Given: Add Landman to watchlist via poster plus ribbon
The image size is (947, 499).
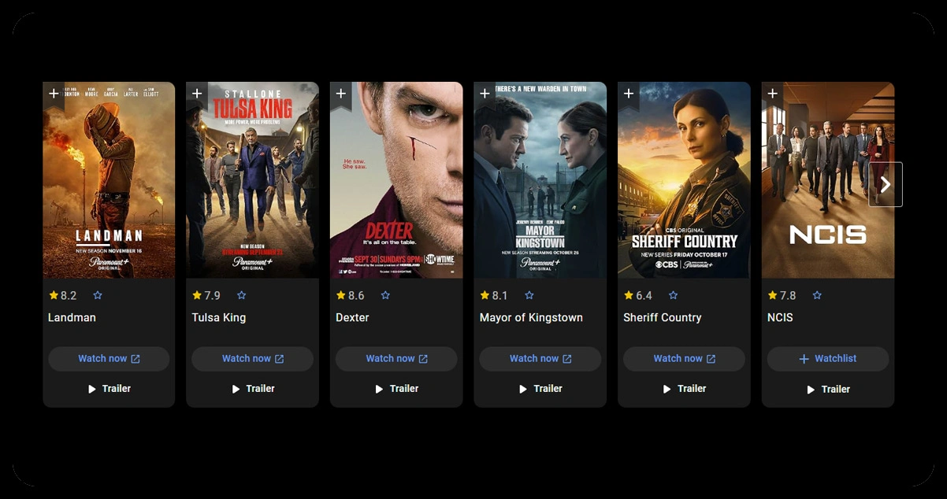Looking at the screenshot, I should coord(54,94).
